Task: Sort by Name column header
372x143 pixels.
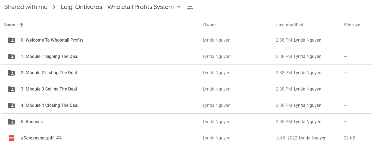Action: (9, 25)
